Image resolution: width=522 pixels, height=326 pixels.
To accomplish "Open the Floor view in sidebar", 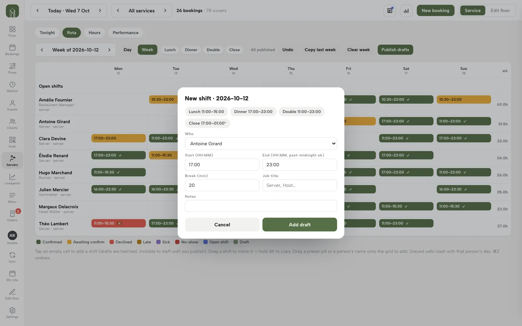I will point(12,32).
